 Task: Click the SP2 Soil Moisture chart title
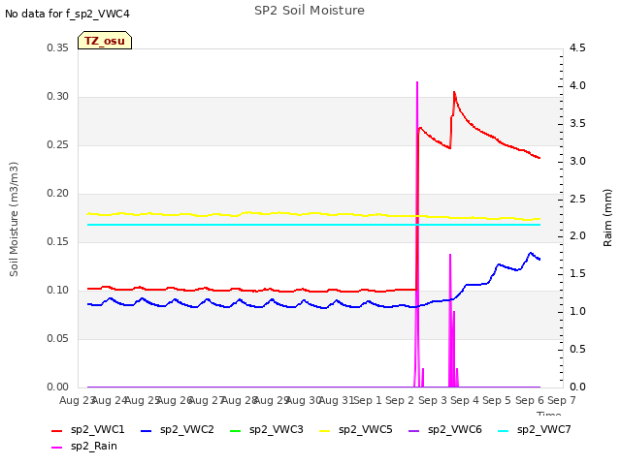pos(310,11)
